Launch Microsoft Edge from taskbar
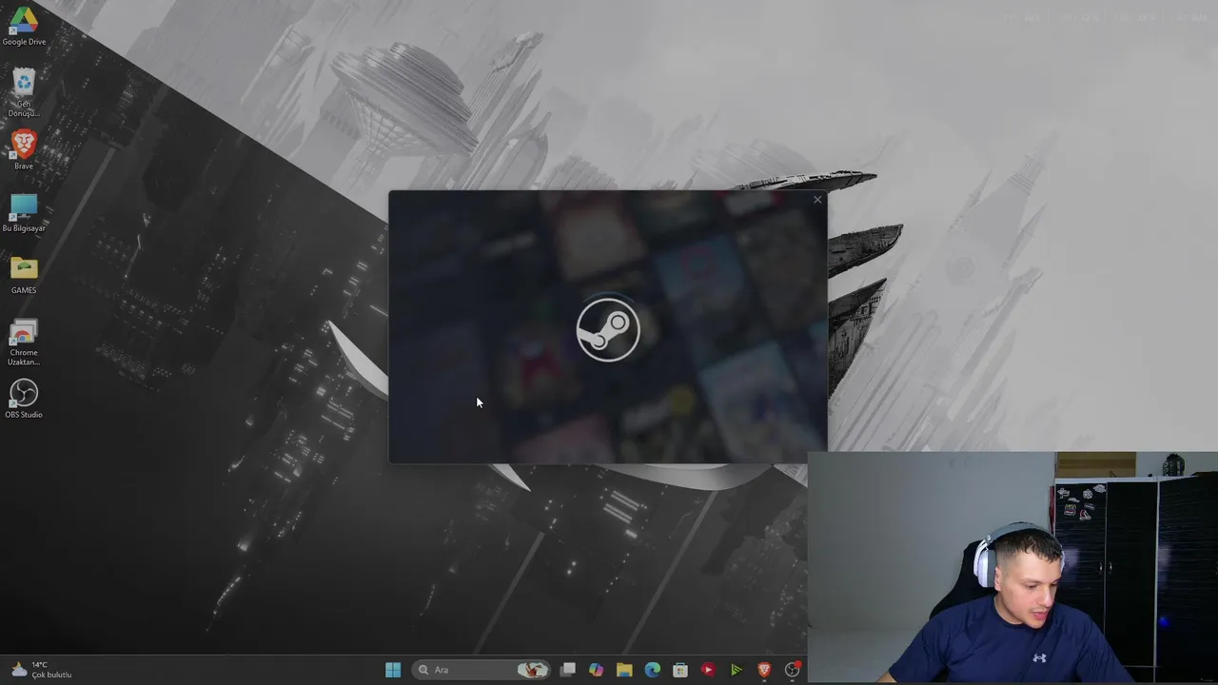The image size is (1218, 685). click(652, 670)
